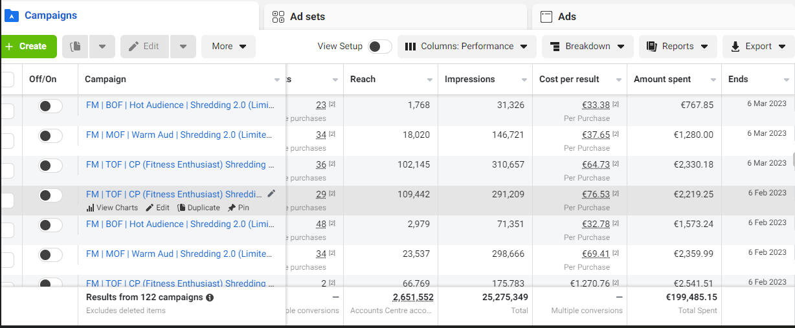Expand the Columns: Performance dropdown
The width and height of the screenshot is (795, 328).
point(466,47)
